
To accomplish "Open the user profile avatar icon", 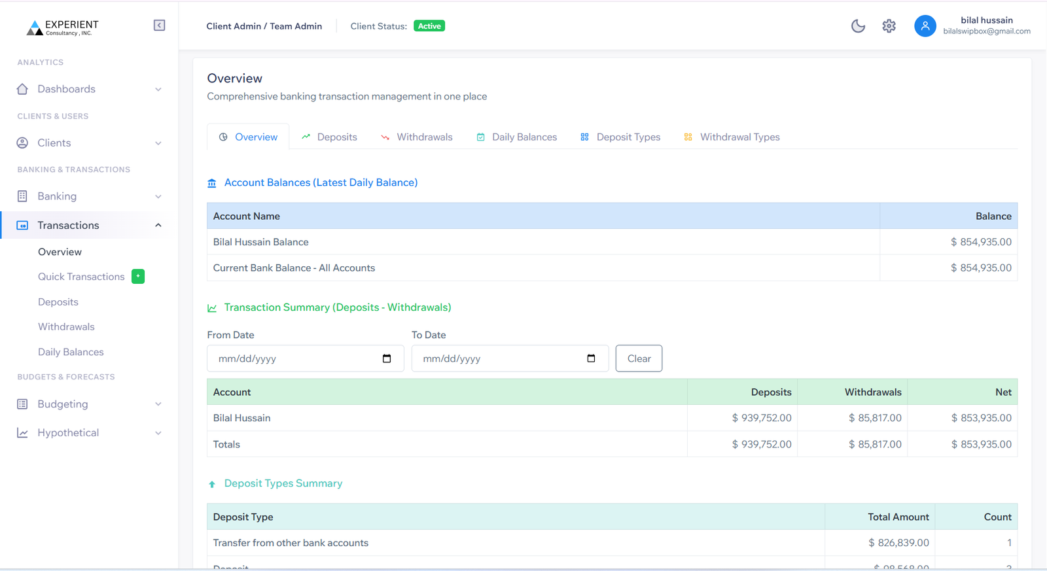I will 925,26.
